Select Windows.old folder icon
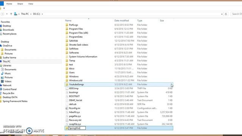242x136 pixels. [67, 80]
